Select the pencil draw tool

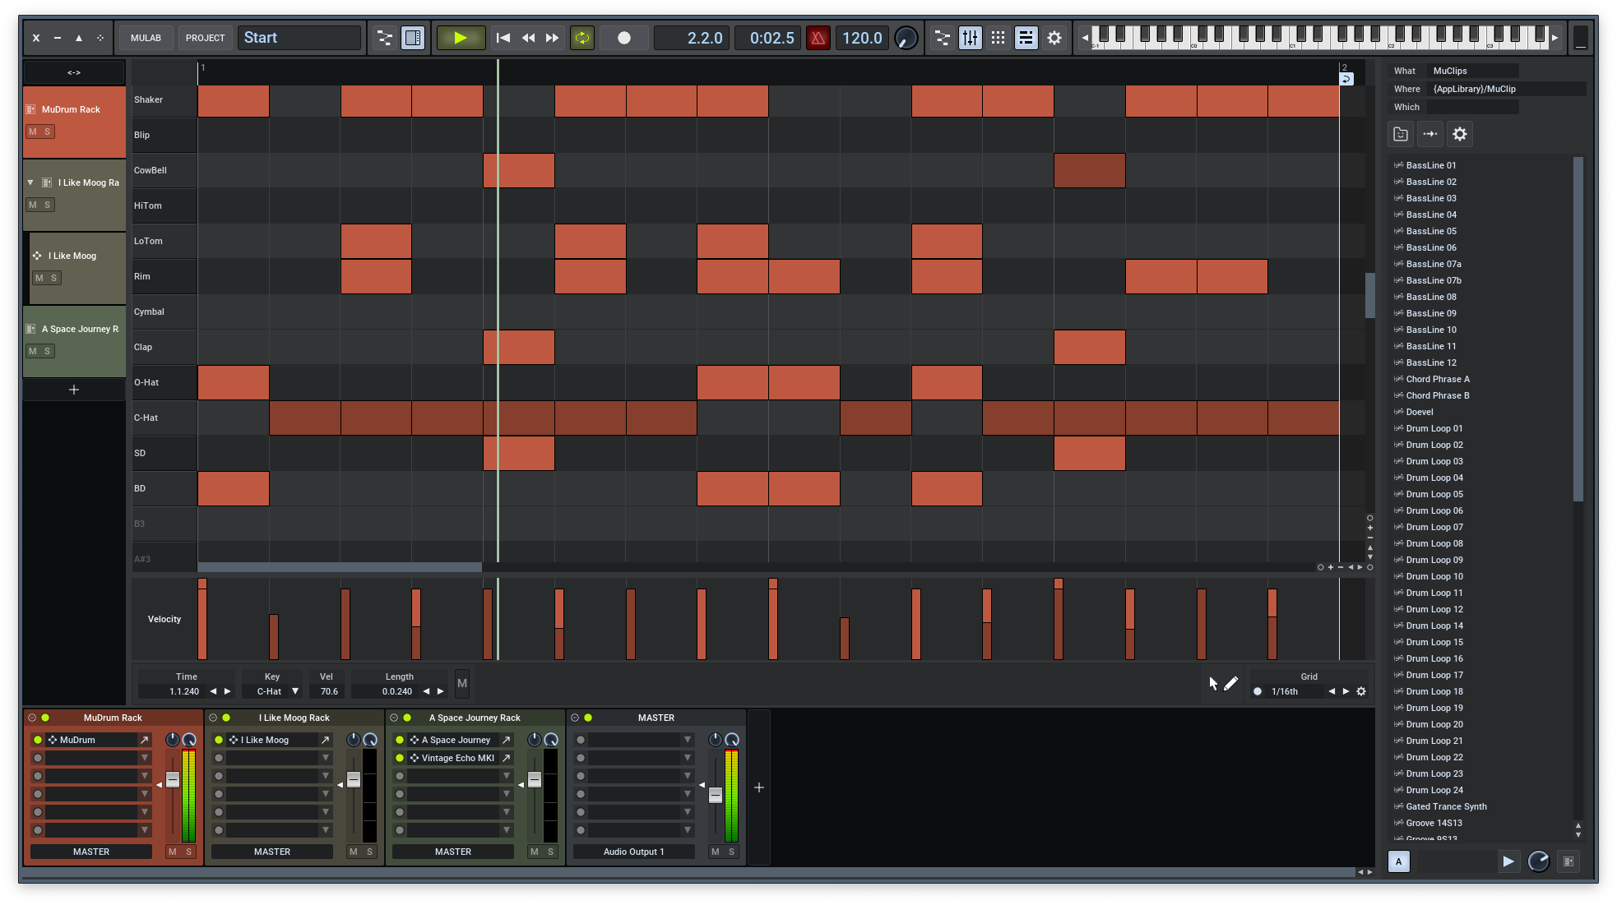[1231, 684]
